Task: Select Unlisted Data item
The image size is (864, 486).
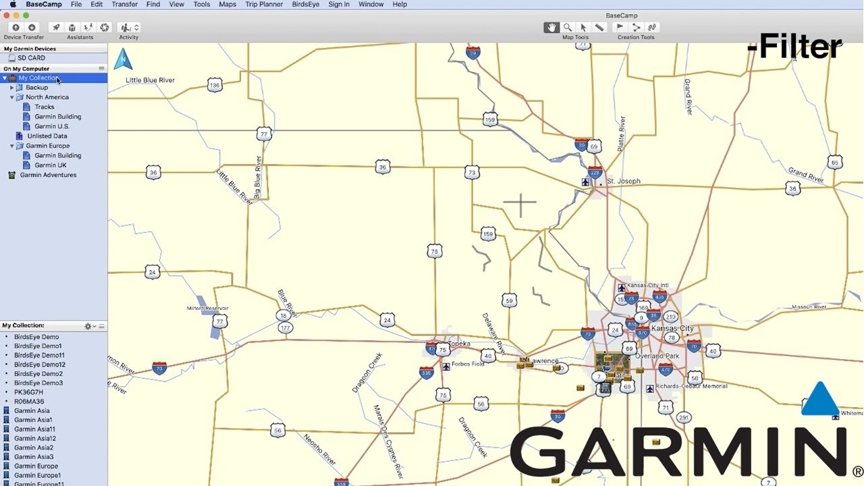Action: click(47, 136)
